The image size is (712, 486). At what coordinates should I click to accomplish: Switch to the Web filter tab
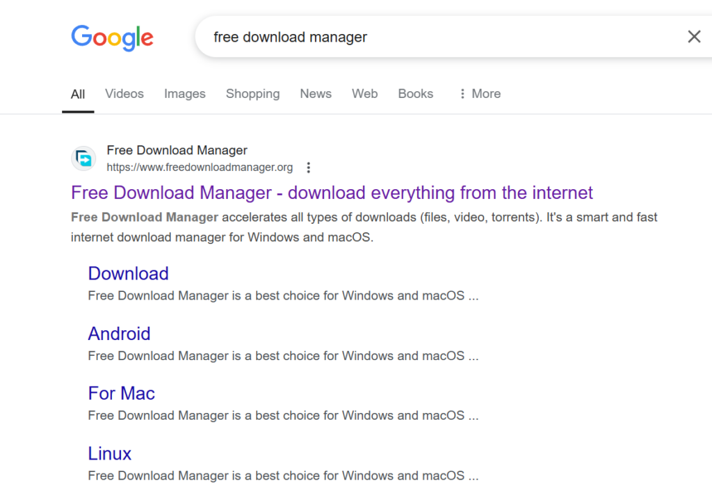coord(364,94)
